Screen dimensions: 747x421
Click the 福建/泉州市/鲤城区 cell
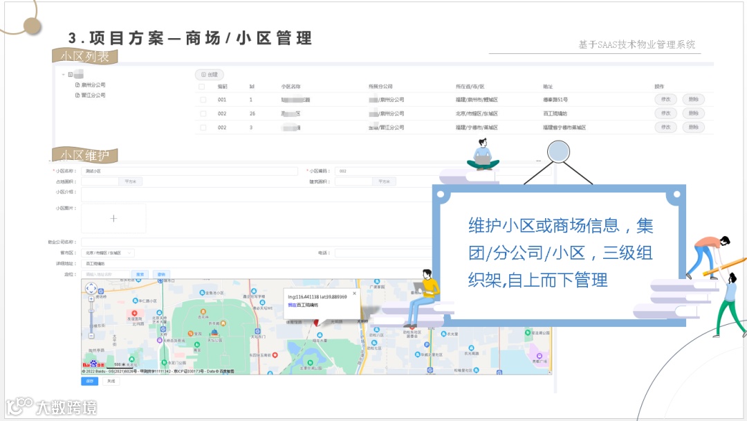[477, 100]
